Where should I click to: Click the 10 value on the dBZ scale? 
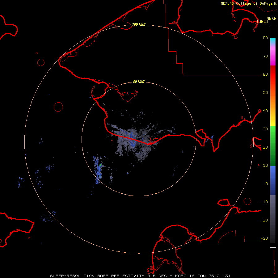265,166
